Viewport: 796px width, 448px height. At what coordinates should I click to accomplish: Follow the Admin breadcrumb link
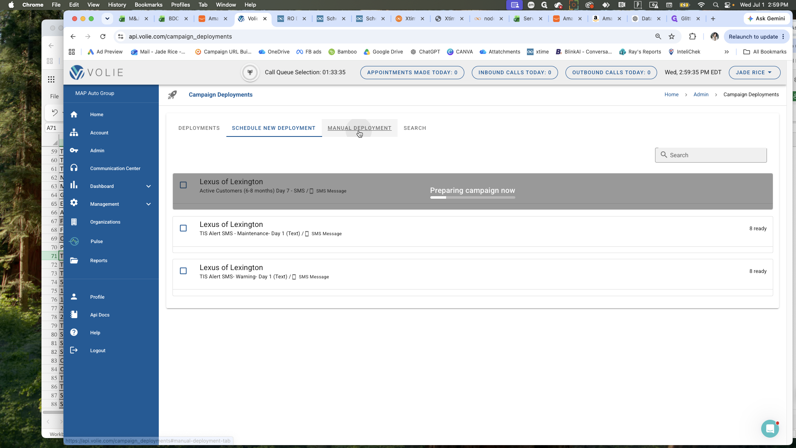coord(701,95)
